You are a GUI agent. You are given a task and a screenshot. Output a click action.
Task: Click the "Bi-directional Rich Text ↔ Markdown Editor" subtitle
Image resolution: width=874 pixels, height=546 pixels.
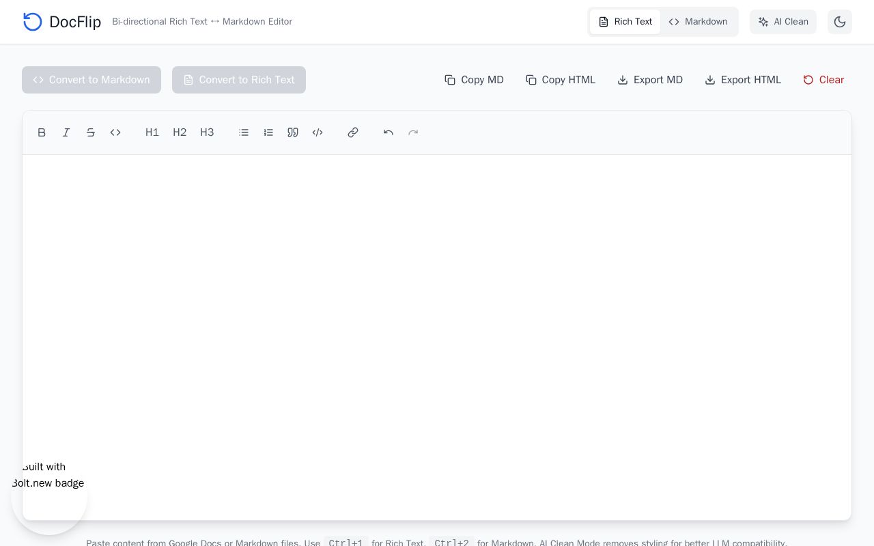202,22
